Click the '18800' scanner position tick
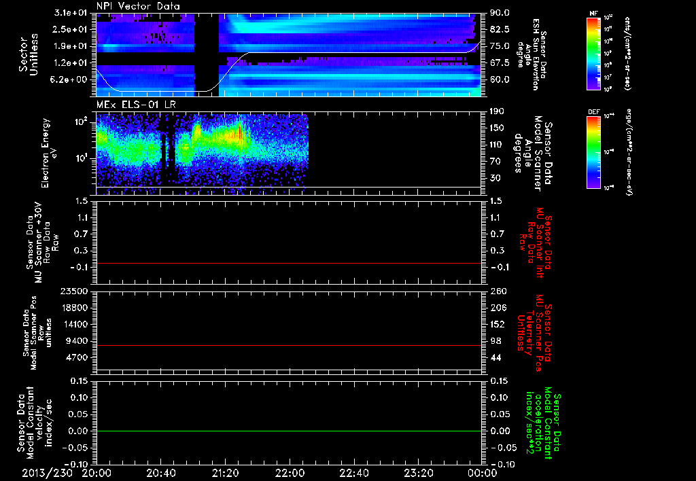 point(74,308)
